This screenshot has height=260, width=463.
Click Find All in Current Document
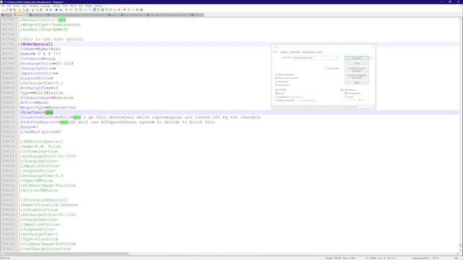point(357,69)
